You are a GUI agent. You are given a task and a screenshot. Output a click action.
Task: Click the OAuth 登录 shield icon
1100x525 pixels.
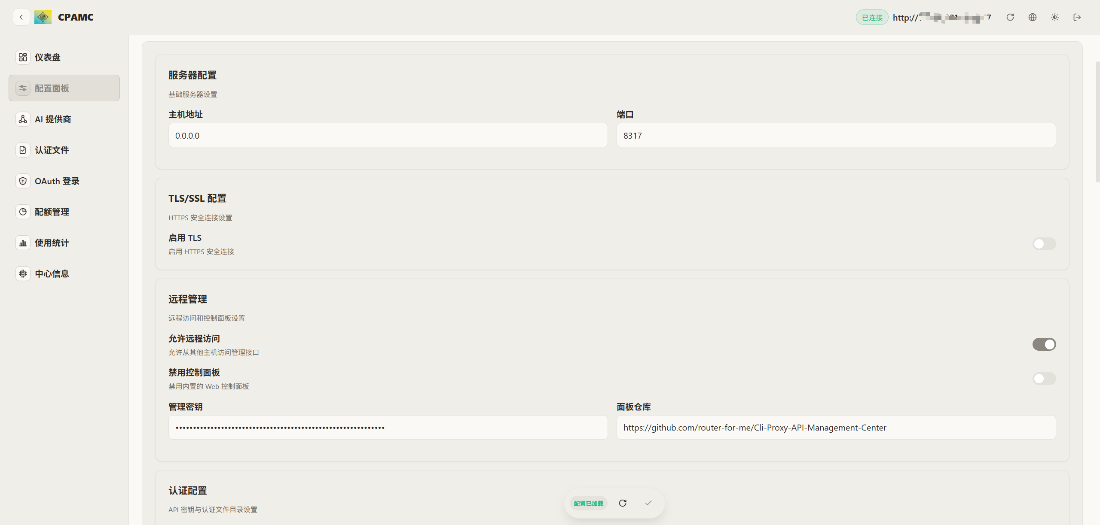click(x=23, y=181)
